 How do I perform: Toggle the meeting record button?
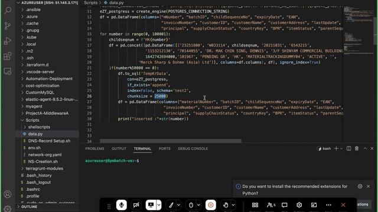211,205
